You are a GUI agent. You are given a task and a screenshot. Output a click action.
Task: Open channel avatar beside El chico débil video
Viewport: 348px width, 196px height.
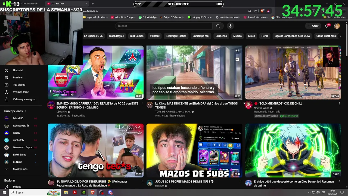(248, 183)
